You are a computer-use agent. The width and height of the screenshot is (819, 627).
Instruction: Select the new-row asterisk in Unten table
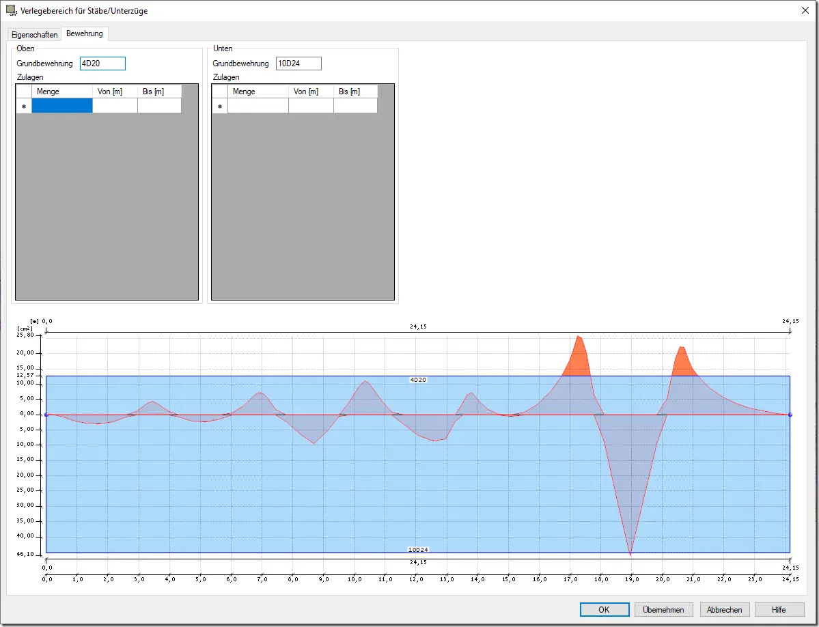pyautogui.click(x=220, y=106)
